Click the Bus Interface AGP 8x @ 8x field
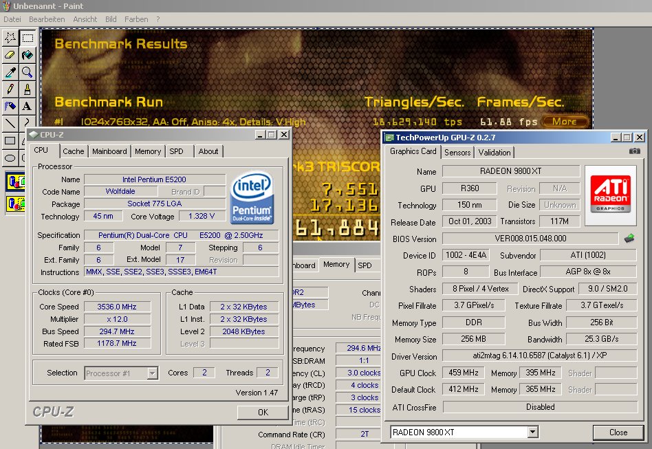 click(x=588, y=272)
